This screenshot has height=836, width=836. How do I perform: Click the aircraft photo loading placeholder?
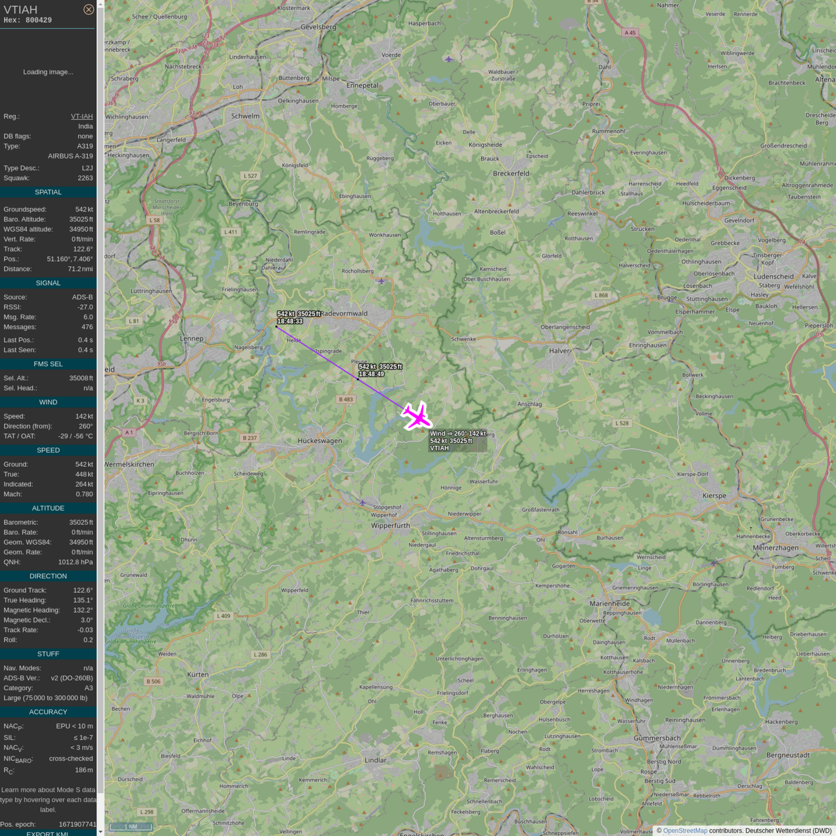[x=48, y=72]
